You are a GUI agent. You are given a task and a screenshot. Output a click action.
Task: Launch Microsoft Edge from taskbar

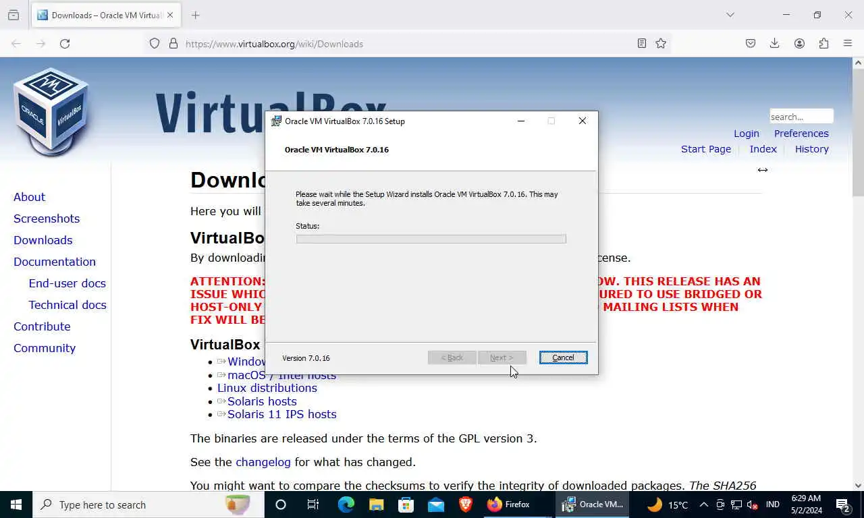coord(346,505)
